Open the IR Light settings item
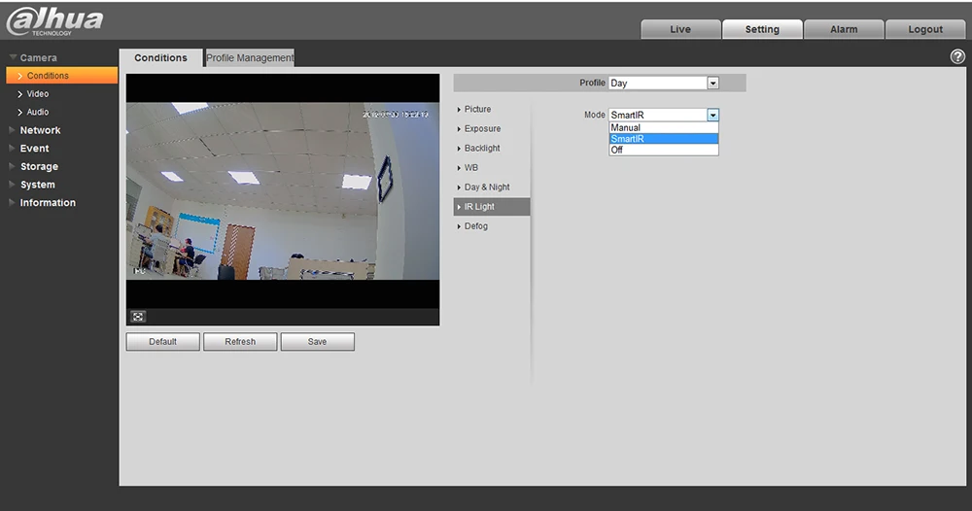The image size is (972, 511). 491,207
